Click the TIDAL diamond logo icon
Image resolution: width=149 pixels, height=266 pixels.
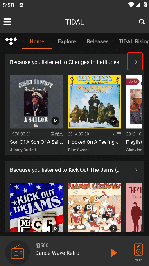pos(11,41)
